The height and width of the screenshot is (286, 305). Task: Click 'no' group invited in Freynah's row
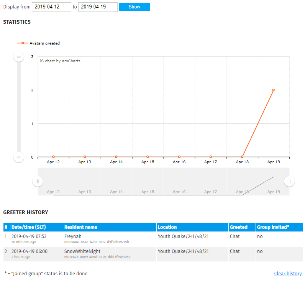click(x=260, y=236)
